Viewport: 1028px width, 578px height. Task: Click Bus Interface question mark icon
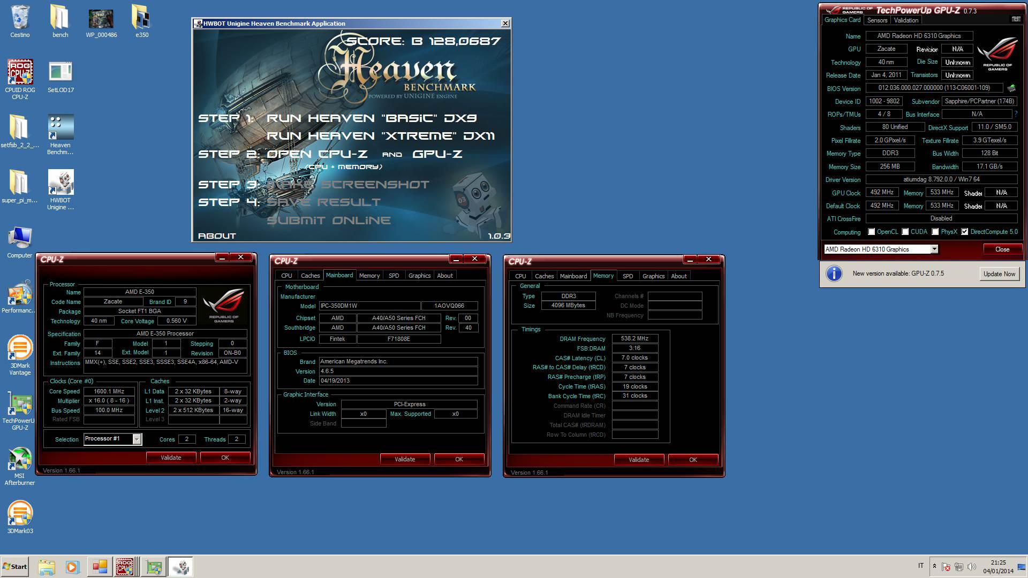point(1015,114)
